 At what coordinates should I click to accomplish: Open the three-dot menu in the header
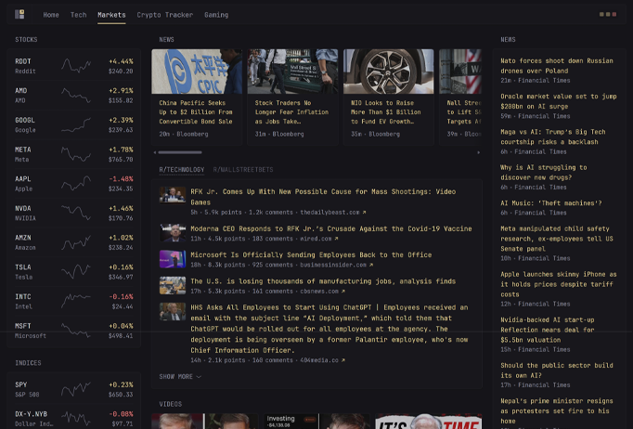point(608,15)
